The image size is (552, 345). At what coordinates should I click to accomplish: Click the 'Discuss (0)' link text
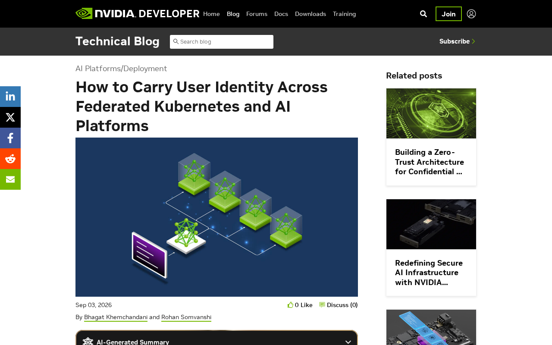[x=342, y=305]
